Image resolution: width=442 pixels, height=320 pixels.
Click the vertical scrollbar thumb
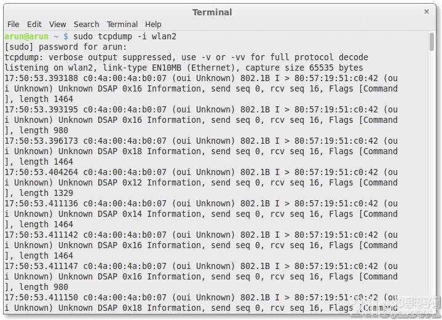tap(432, 42)
